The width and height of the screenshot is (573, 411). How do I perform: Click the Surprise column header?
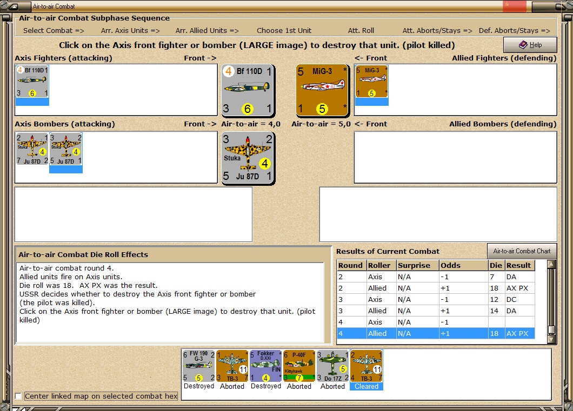click(418, 265)
